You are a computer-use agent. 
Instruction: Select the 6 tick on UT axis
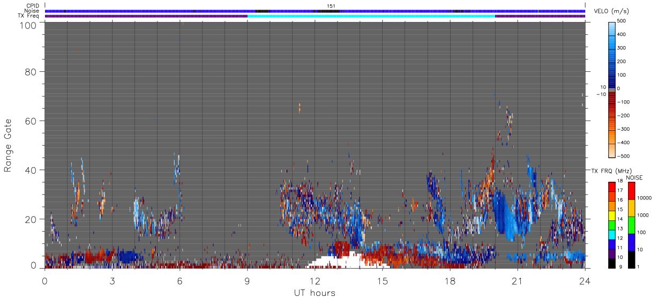pos(180,281)
